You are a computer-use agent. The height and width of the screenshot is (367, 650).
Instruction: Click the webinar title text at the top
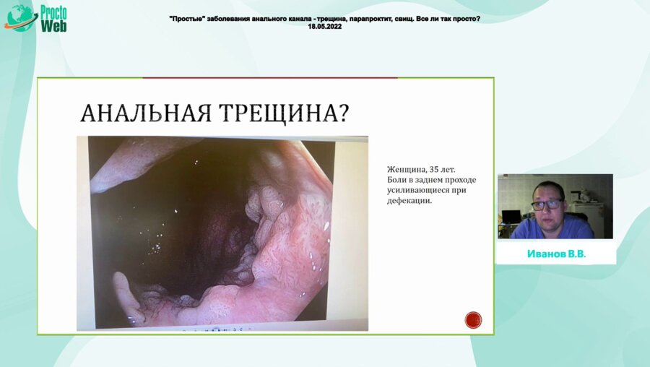click(324, 17)
